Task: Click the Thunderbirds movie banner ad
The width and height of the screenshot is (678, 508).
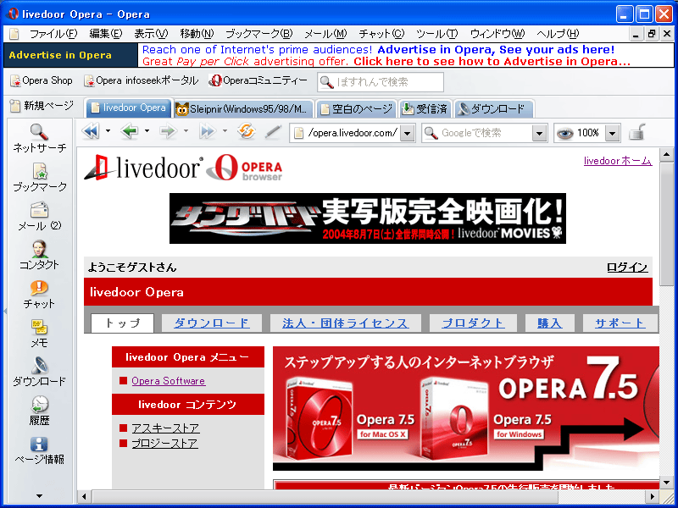Action: (x=368, y=218)
